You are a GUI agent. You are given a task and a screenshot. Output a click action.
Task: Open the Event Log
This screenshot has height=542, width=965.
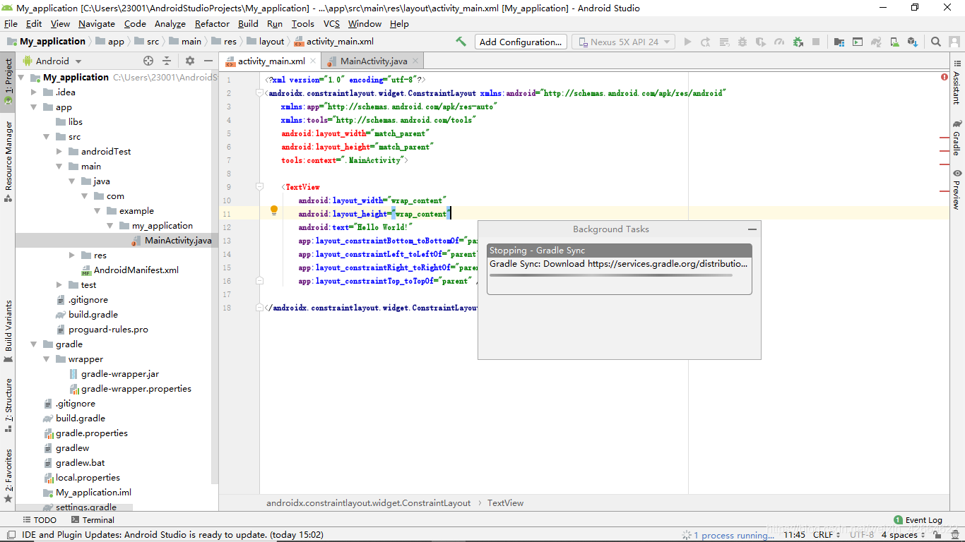918,520
